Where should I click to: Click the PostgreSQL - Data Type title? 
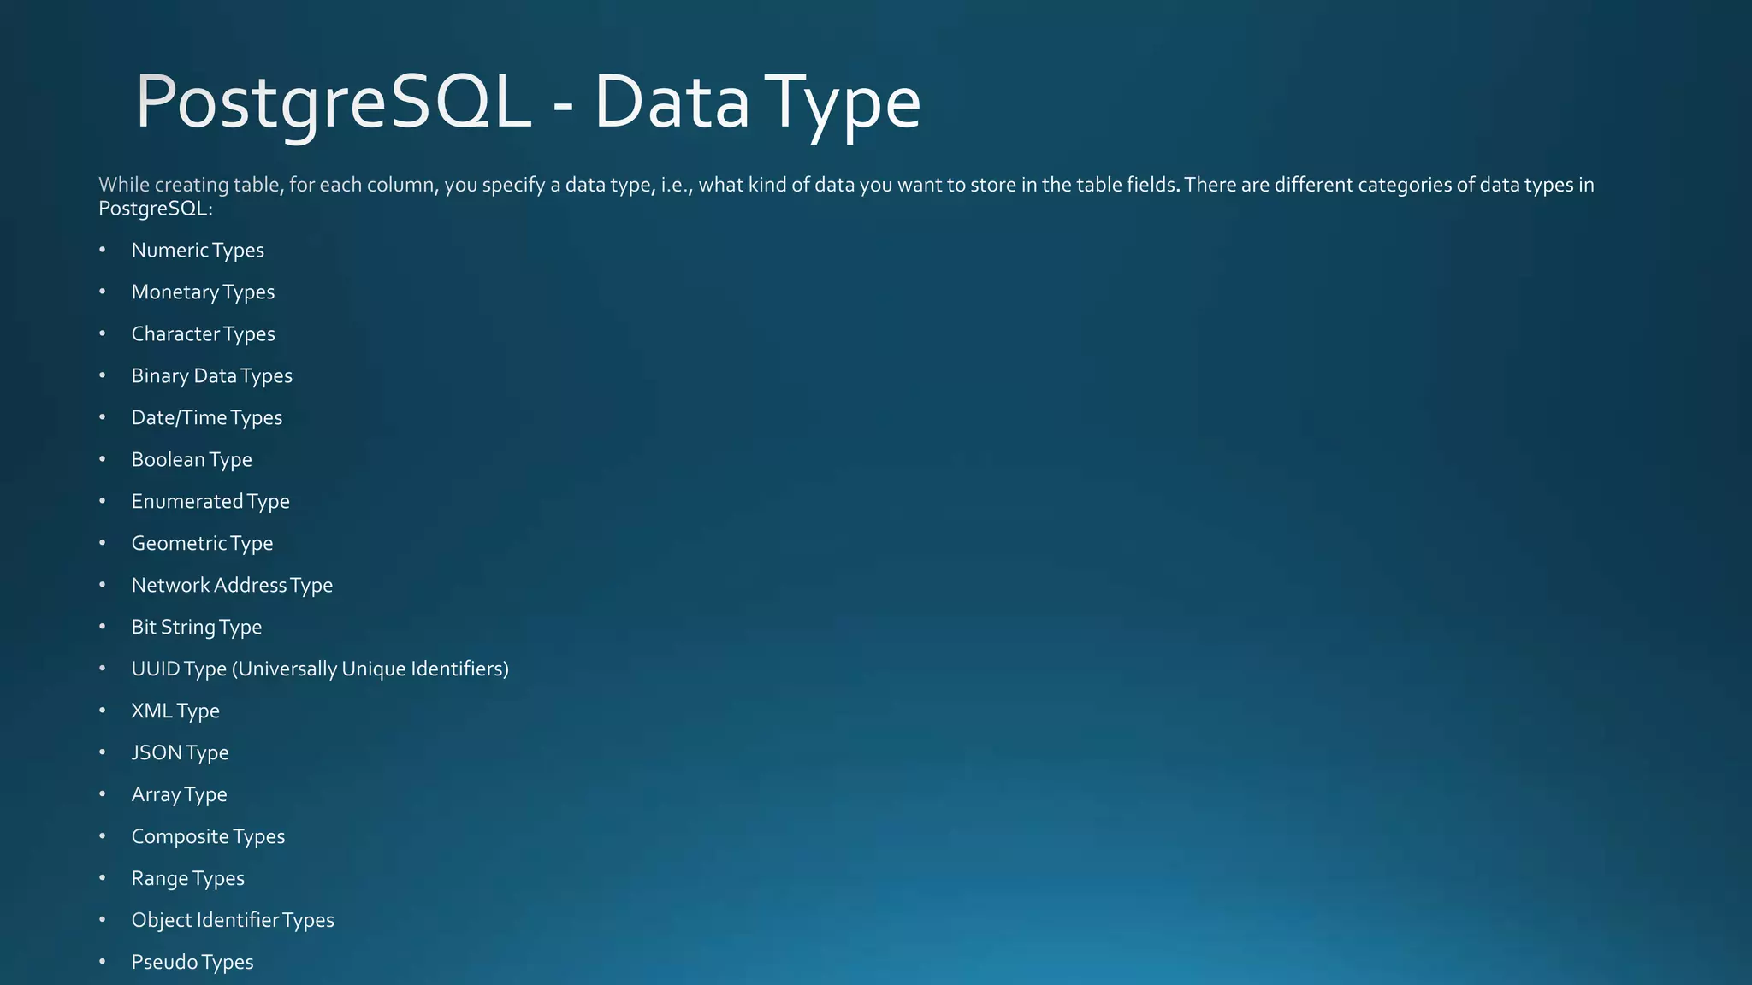[528, 103]
